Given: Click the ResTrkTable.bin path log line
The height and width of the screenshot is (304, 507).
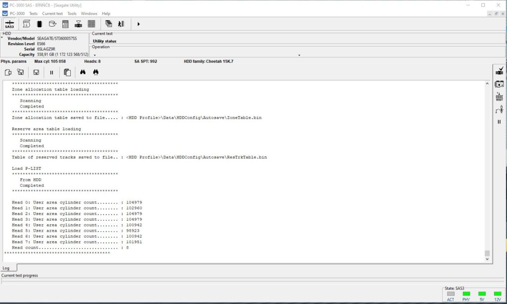Looking at the screenshot, I should [139, 157].
